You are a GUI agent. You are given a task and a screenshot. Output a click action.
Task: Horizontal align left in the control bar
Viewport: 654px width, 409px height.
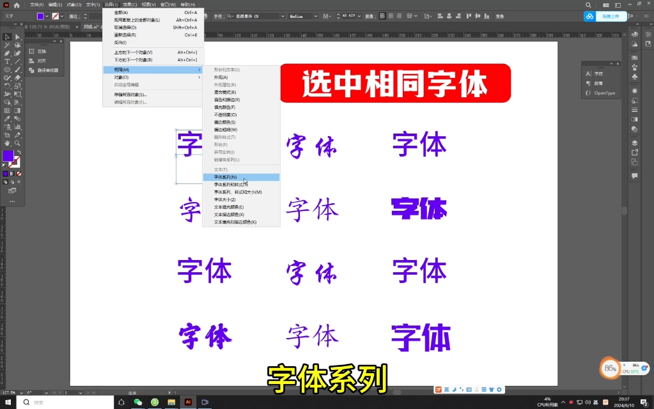click(440, 16)
